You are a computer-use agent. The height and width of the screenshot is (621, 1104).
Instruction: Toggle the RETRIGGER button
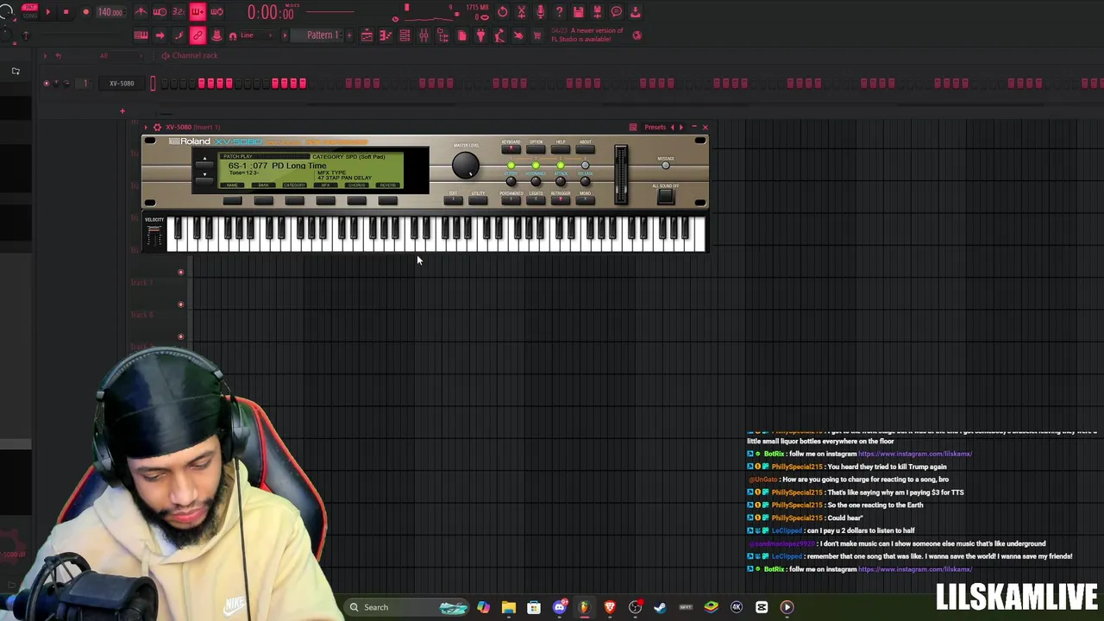560,200
